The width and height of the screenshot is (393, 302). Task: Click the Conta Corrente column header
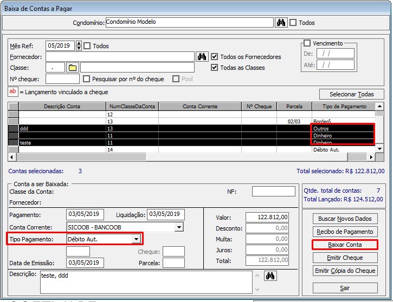pos(200,106)
